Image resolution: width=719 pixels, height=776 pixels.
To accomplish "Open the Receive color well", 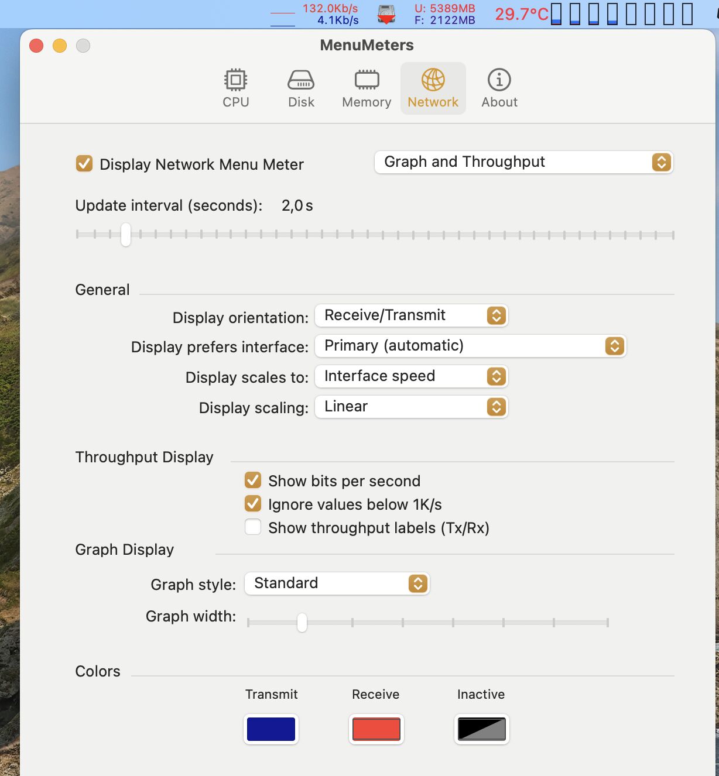I will (x=376, y=729).
